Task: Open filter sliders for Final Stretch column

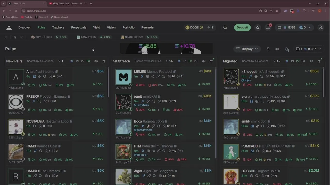Action: 211,61
